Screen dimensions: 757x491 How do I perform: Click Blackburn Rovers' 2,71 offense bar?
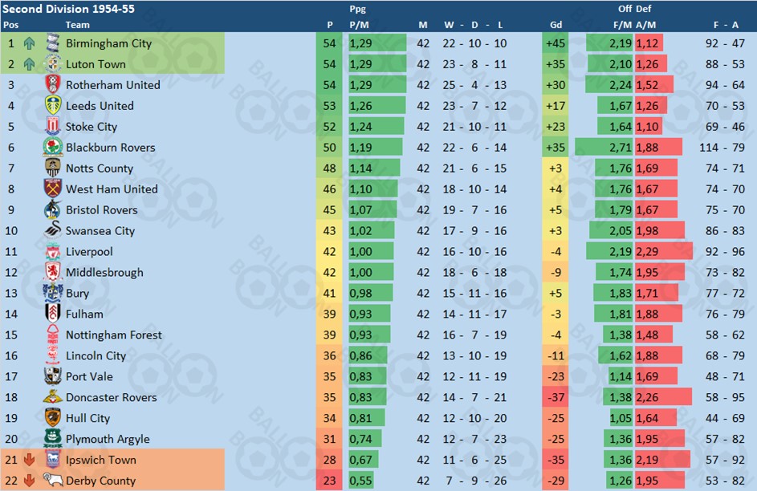[x=604, y=147]
